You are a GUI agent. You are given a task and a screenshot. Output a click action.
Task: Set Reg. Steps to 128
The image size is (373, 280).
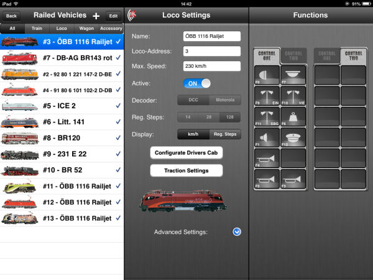(230, 117)
